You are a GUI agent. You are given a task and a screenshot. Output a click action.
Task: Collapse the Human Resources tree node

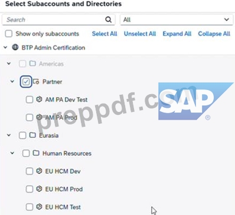(x=12, y=153)
